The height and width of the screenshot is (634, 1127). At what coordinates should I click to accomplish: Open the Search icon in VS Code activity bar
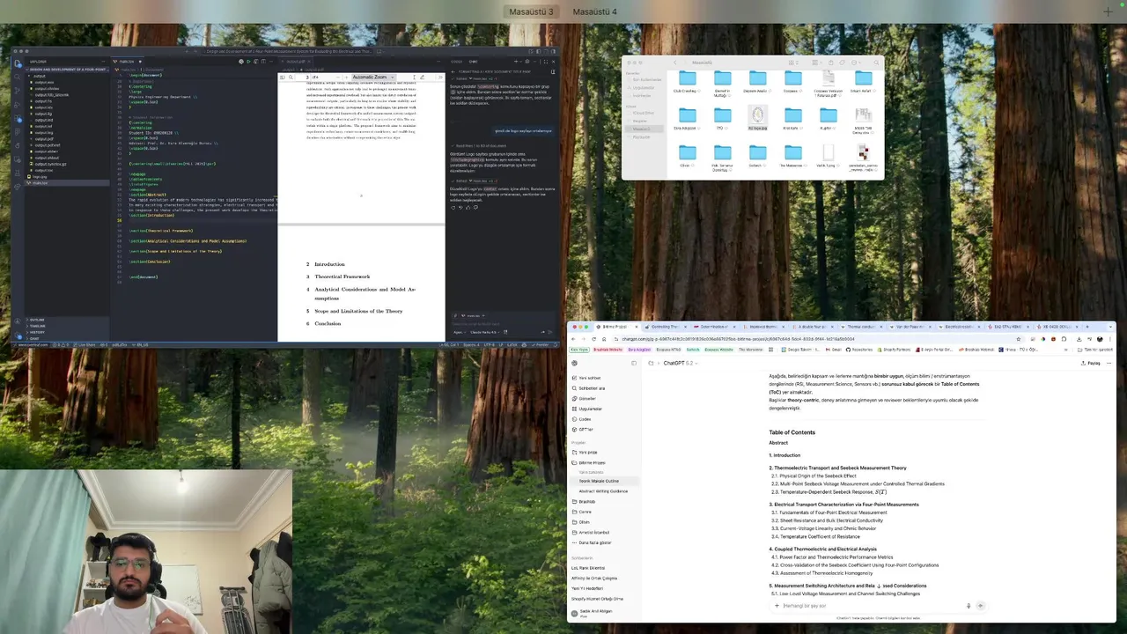click(x=17, y=77)
